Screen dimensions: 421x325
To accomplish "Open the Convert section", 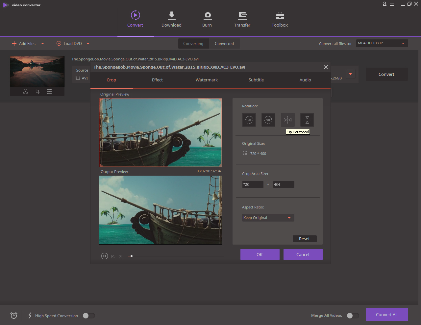I will pyautogui.click(x=135, y=19).
